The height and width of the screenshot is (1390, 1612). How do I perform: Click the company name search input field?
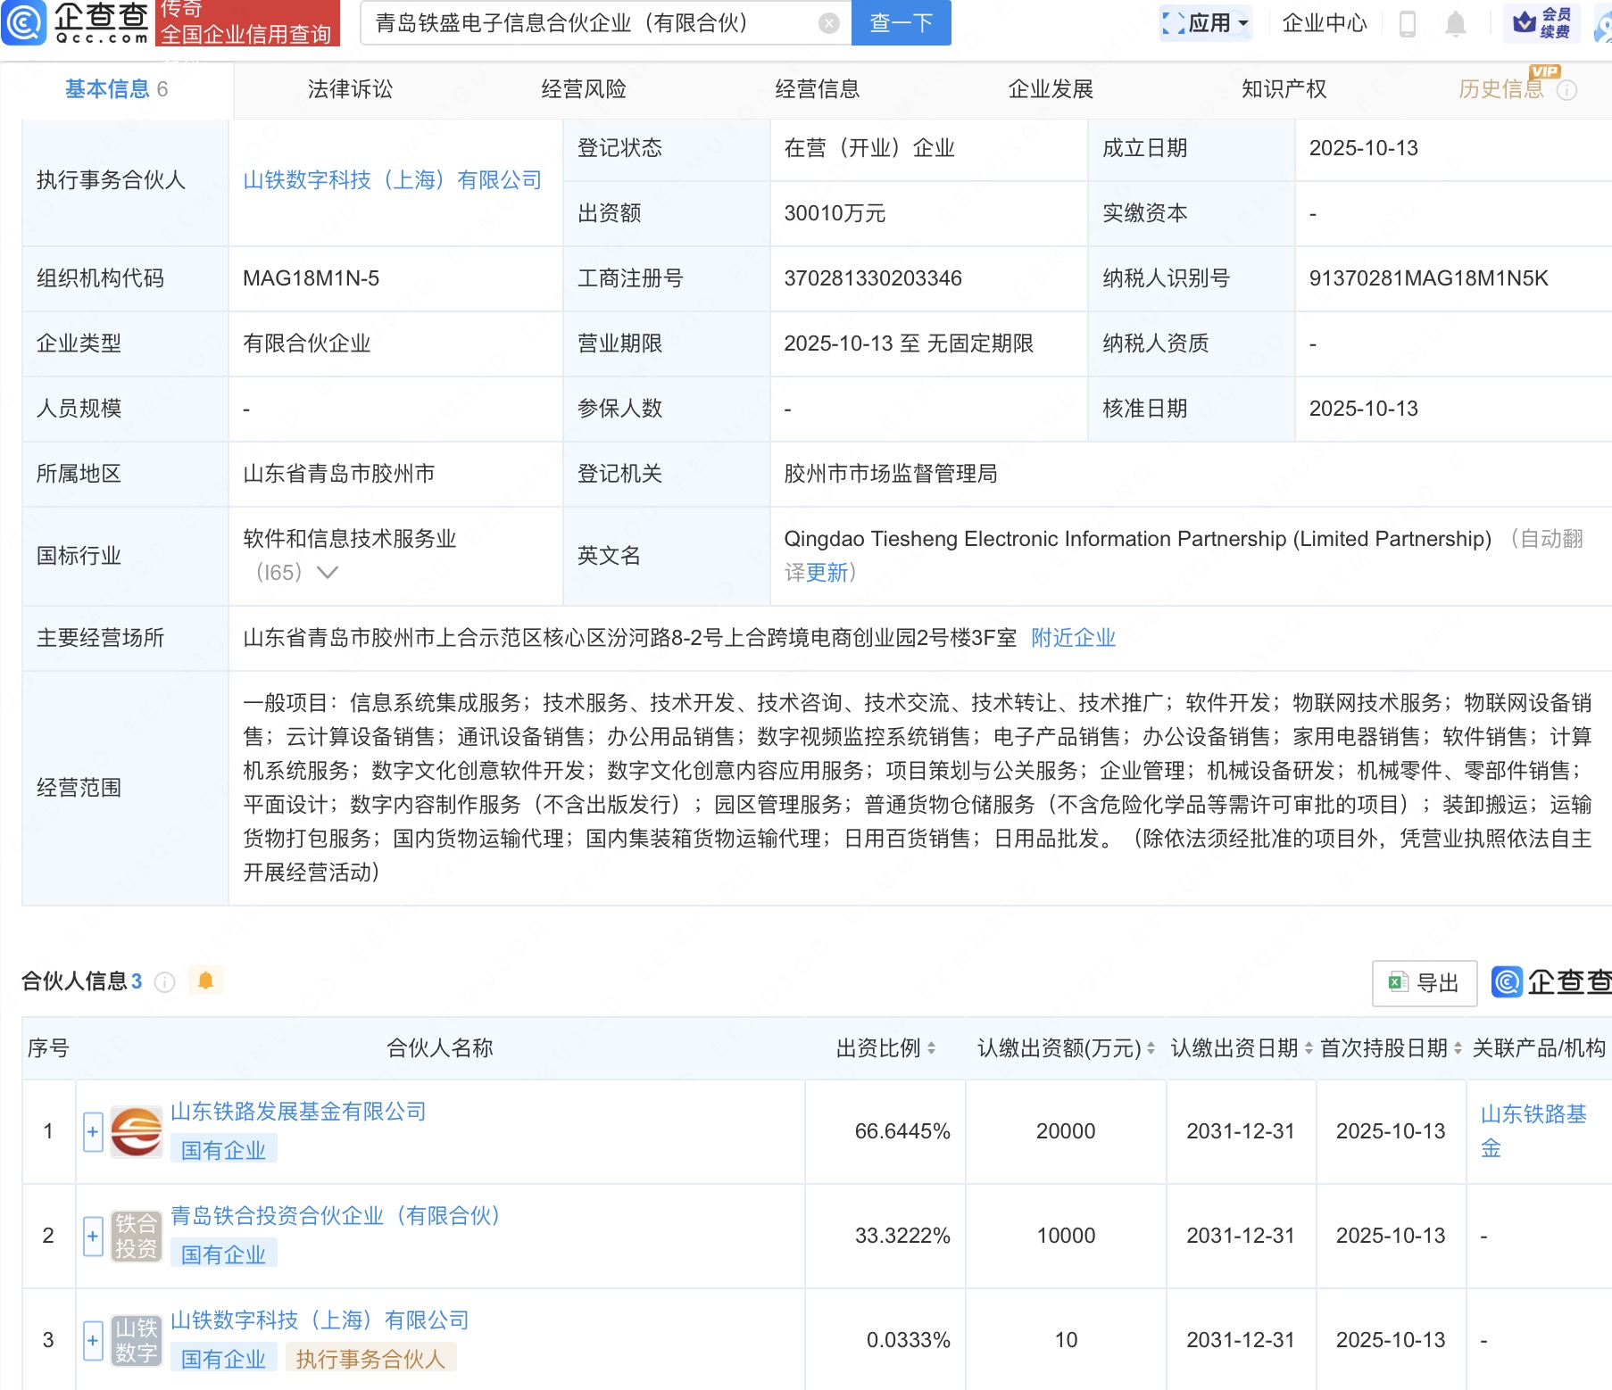589,23
